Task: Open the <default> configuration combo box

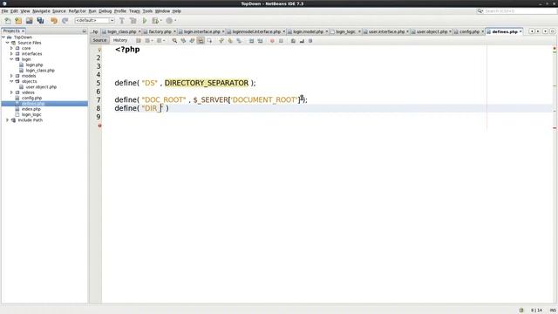Action: tap(94, 21)
